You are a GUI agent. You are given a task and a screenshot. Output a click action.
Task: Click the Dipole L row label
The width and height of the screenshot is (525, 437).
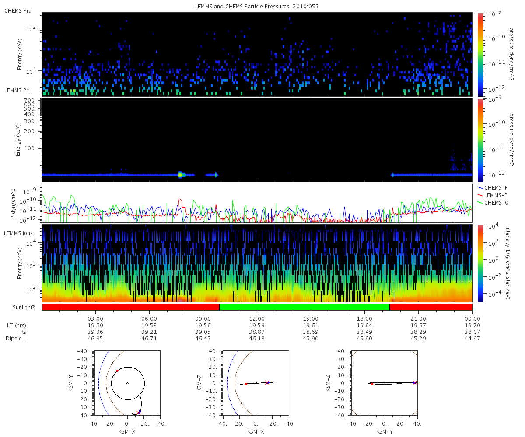(x=17, y=339)
